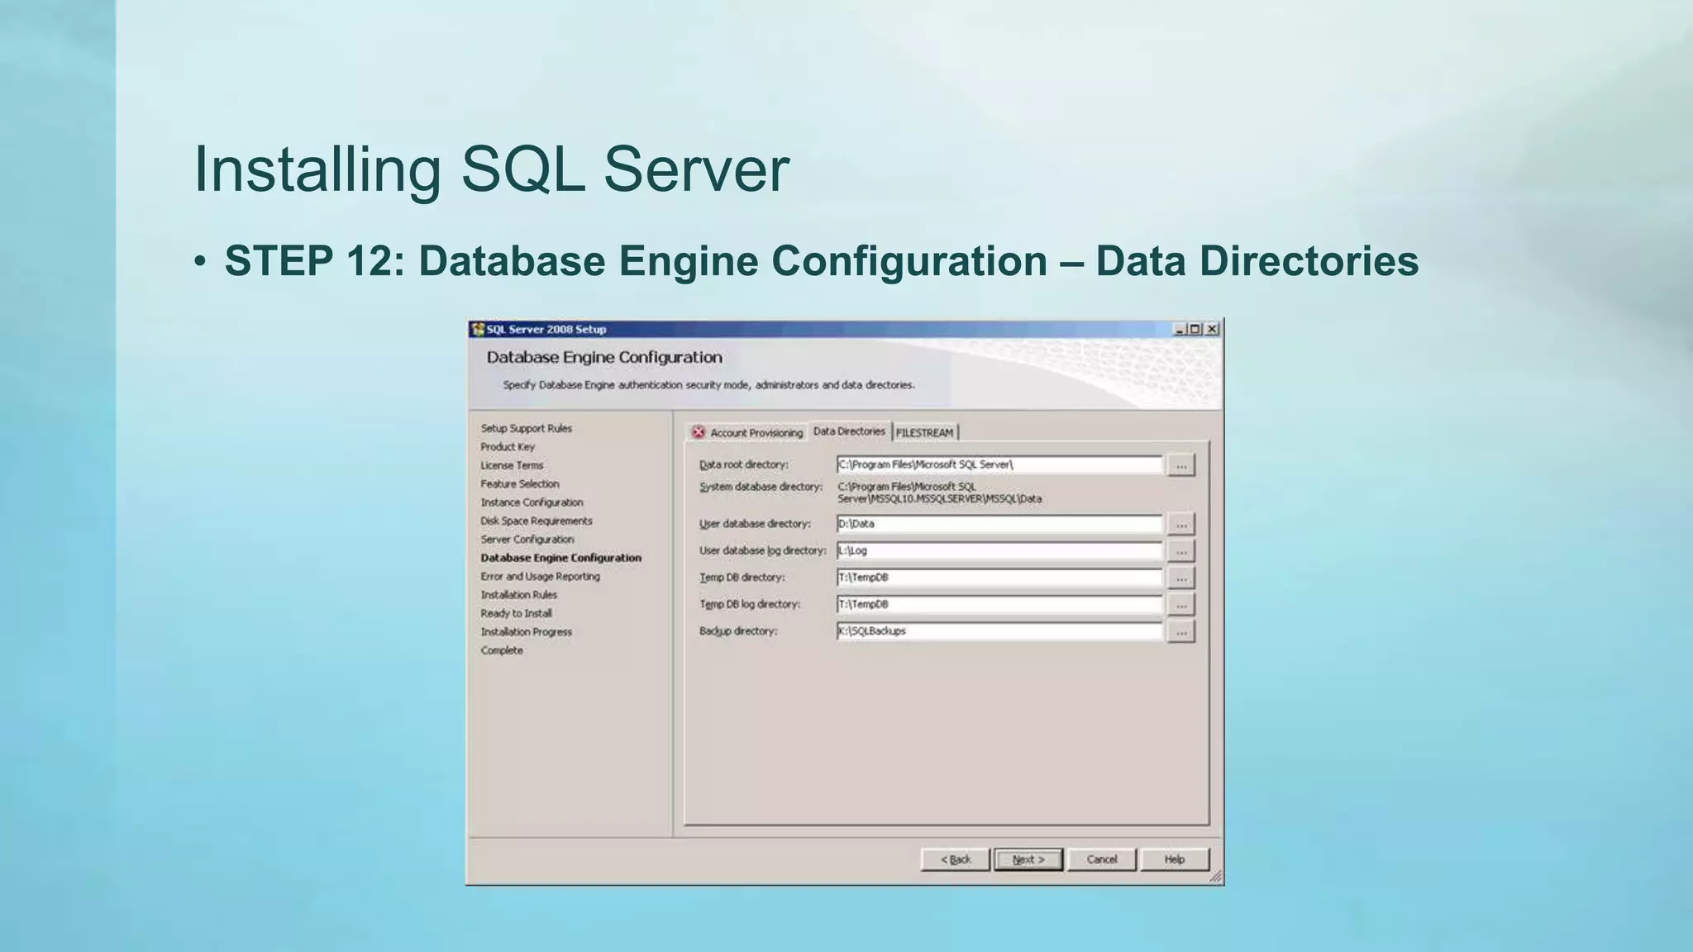This screenshot has height=952, width=1693.
Task: Edit the Backup directory field
Action: (999, 631)
